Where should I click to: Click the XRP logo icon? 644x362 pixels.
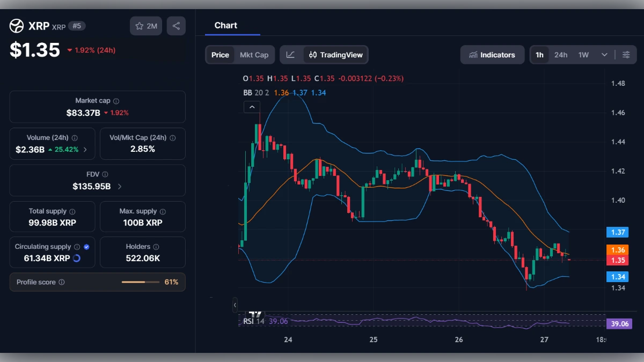[x=16, y=25]
